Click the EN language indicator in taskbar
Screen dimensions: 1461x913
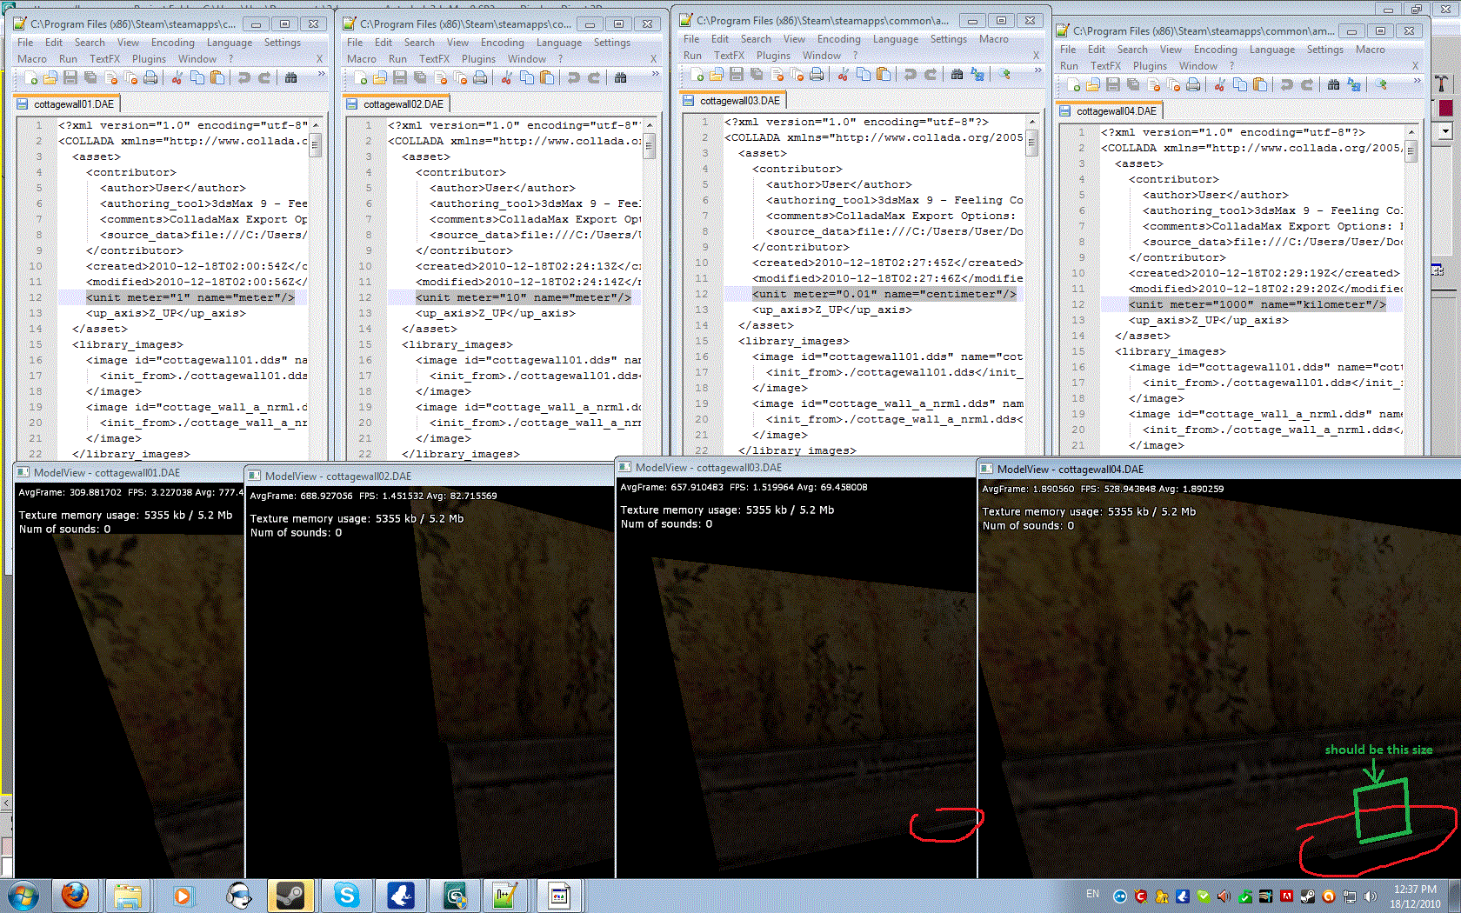pyautogui.click(x=1092, y=894)
